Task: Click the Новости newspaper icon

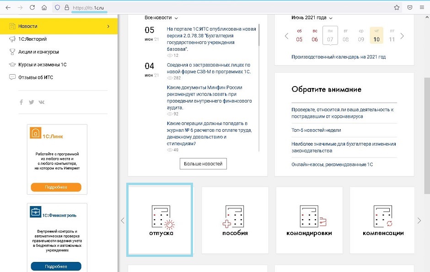Action: (12, 27)
